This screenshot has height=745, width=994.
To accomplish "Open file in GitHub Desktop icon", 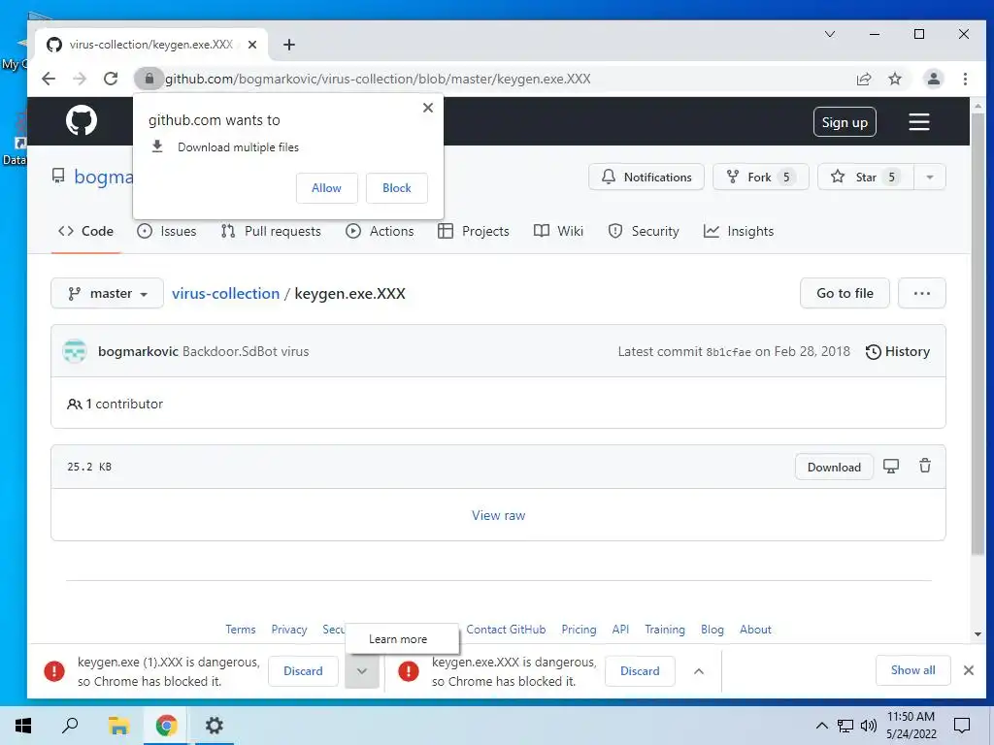I will pyautogui.click(x=891, y=467).
